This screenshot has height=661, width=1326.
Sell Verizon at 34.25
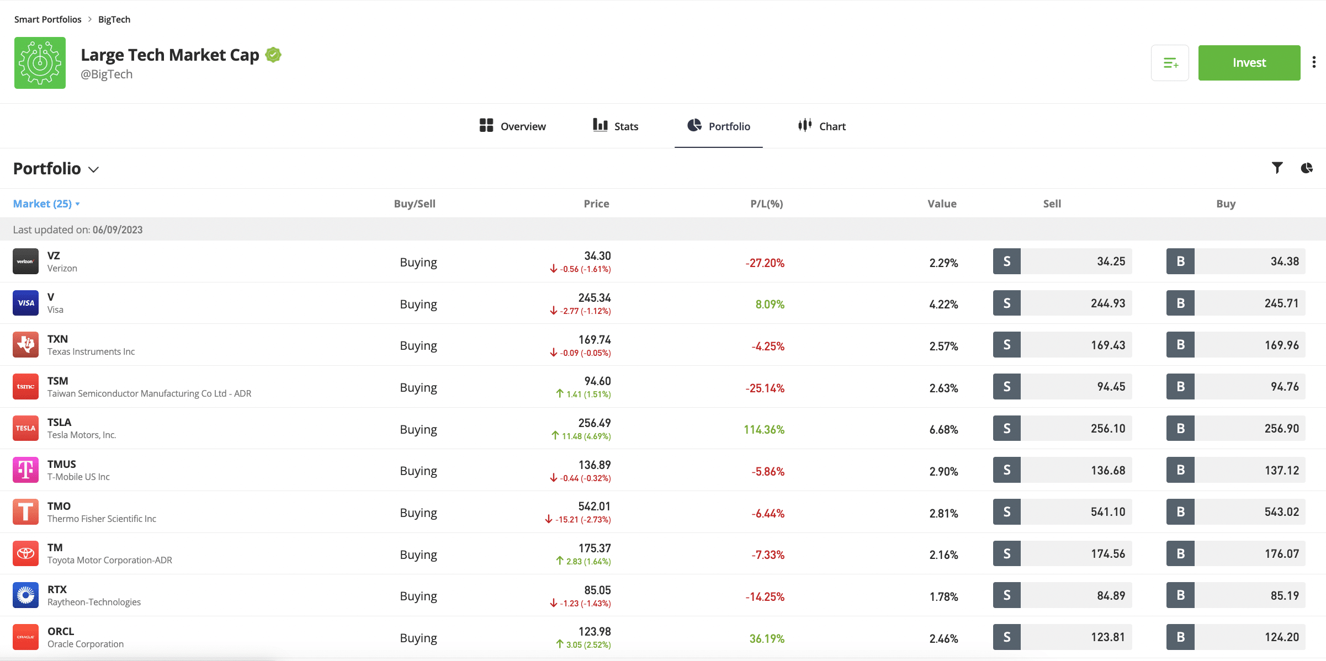tap(1062, 262)
